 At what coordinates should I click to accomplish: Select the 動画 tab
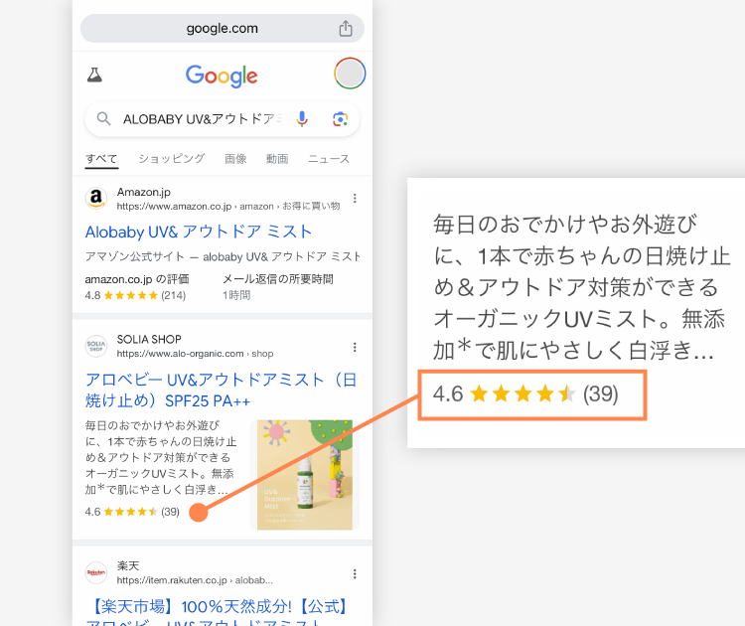[x=277, y=159]
